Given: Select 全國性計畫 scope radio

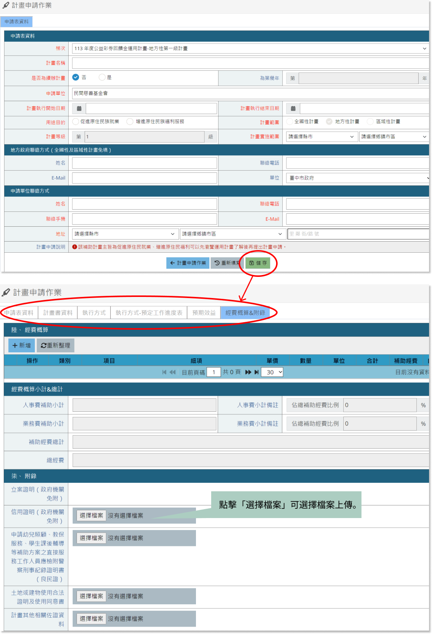Looking at the screenshot, I should [290, 122].
